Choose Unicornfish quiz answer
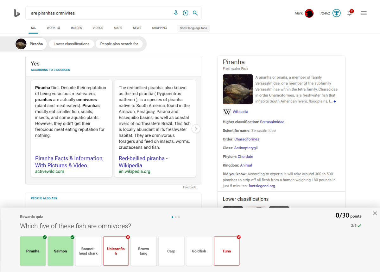The height and width of the screenshot is (272, 380). [116, 251]
